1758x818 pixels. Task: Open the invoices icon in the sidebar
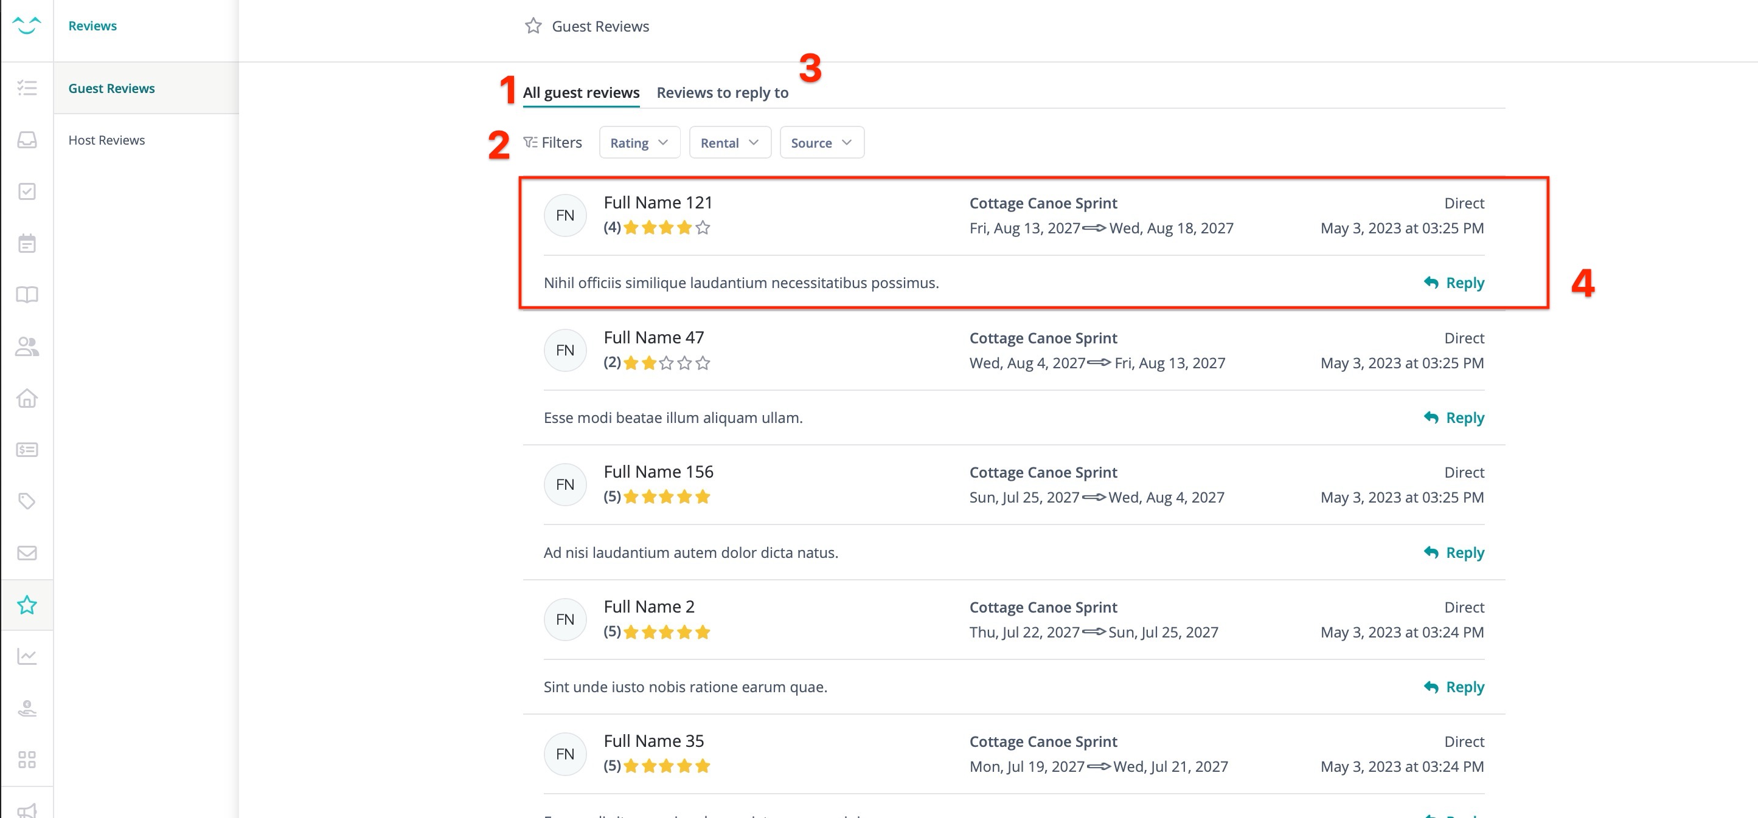pyautogui.click(x=27, y=449)
